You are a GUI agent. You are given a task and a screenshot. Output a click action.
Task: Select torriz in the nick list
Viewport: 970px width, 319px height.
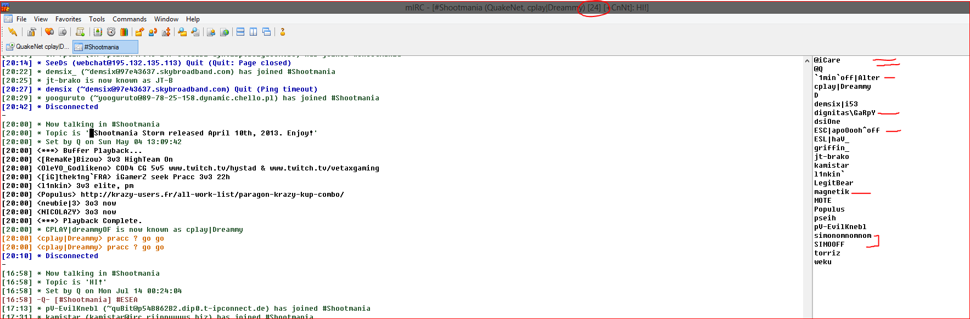click(x=827, y=253)
